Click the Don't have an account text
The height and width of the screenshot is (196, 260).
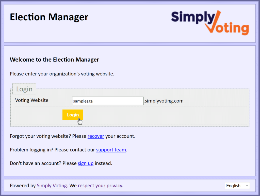(36, 163)
